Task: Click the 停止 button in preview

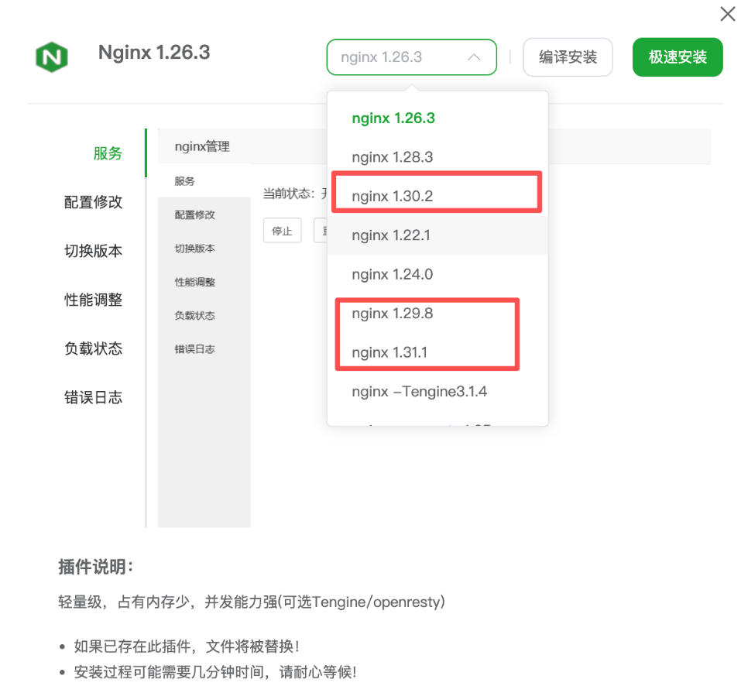Action: pos(282,231)
